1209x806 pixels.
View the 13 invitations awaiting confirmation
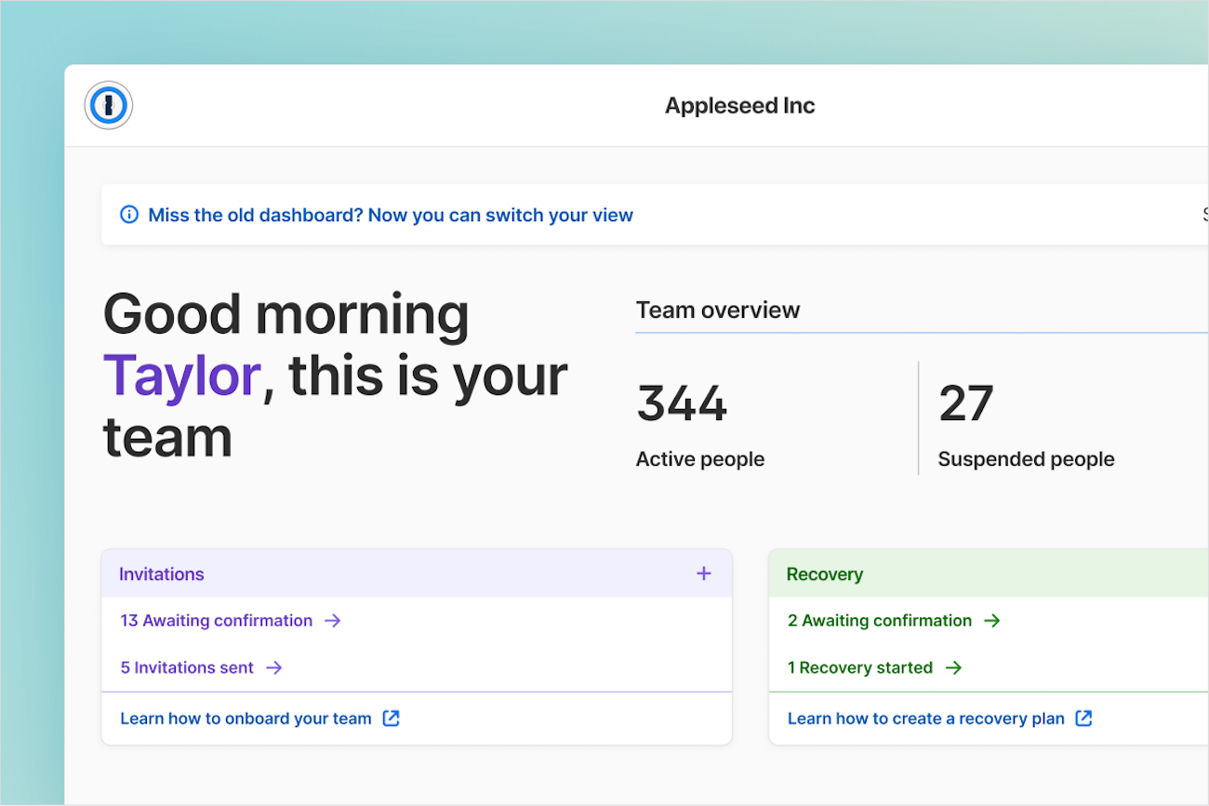(215, 620)
